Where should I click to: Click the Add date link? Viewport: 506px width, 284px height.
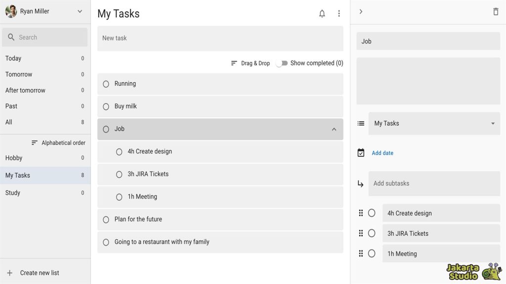382,153
